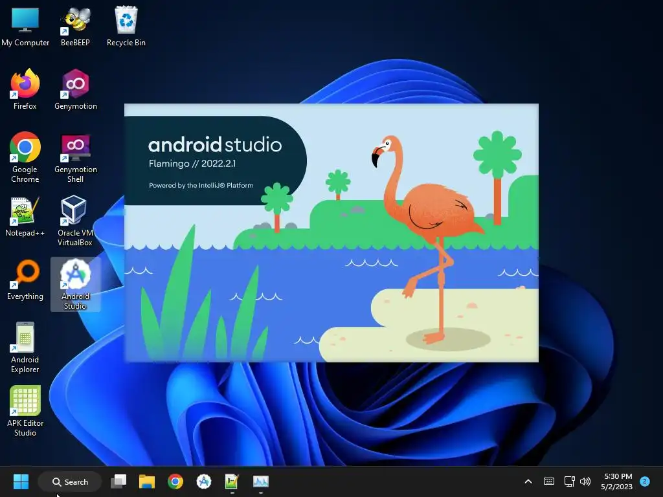
Task: Click the Chrome icon in the taskbar
Action: click(x=175, y=481)
